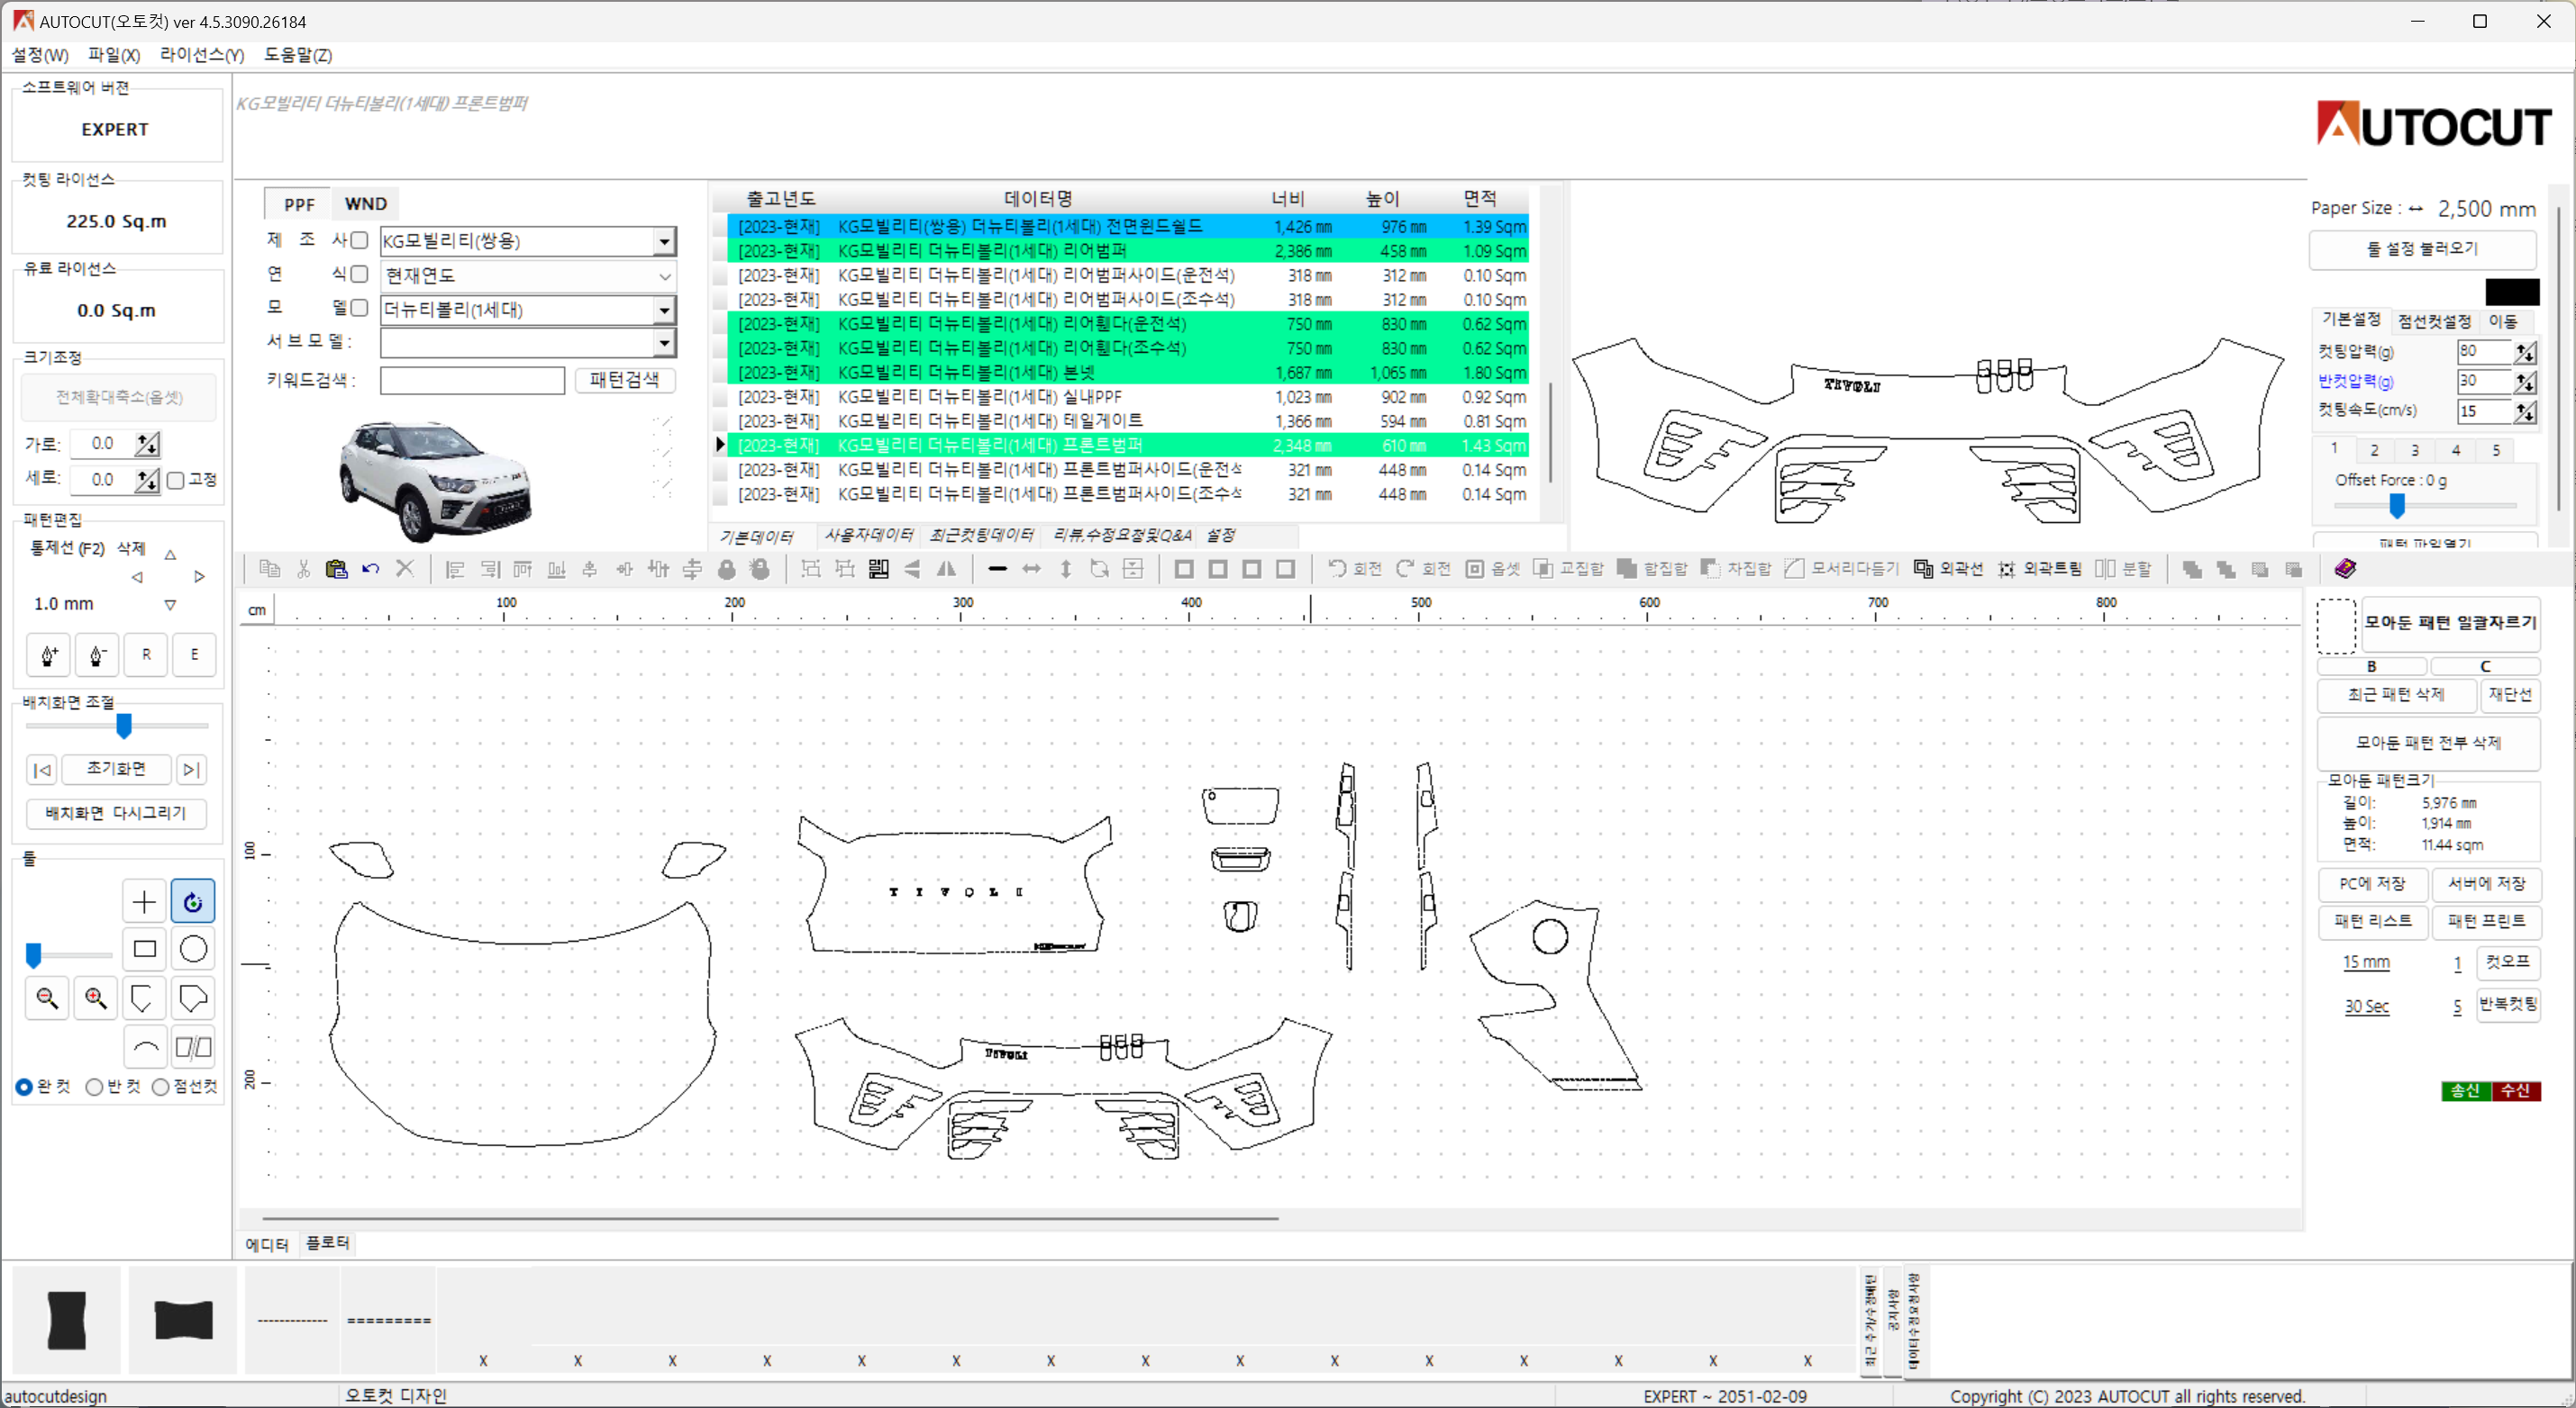Click the delete X icon in toolbar
Screen dimensions: 2576x1408
(x=405, y=569)
